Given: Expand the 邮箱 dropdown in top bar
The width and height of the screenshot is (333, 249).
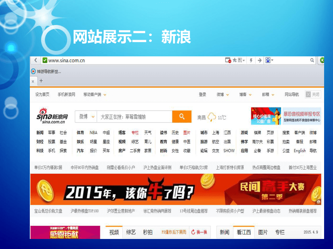Looking at the screenshot, I should [x=273, y=95].
